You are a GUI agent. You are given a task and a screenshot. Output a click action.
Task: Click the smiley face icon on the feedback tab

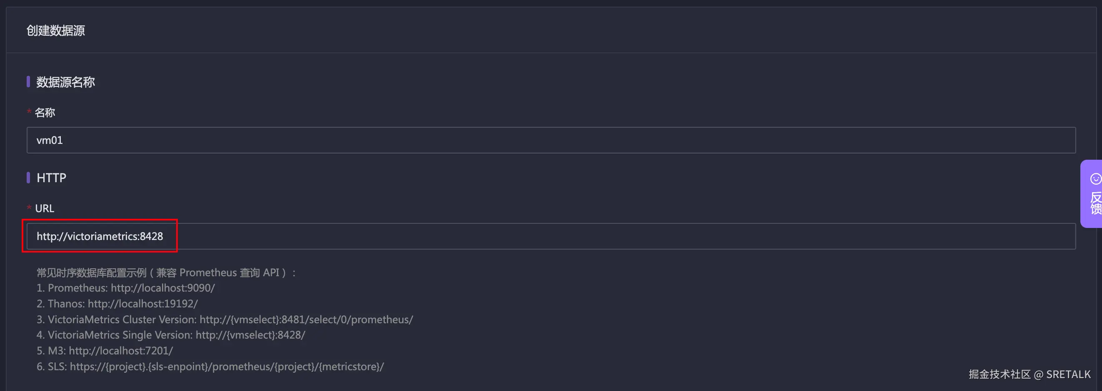coord(1095,178)
